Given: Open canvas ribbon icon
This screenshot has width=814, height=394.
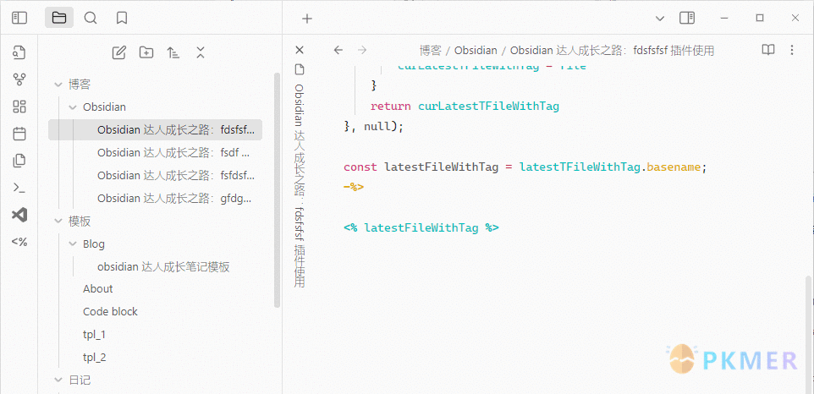Looking at the screenshot, I should point(19,107).
